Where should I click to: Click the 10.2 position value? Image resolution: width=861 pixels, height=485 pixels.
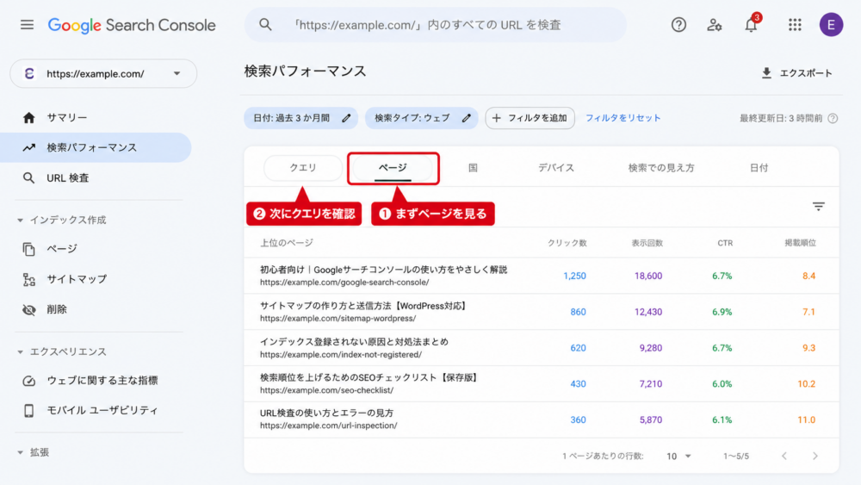coord(806,384)
